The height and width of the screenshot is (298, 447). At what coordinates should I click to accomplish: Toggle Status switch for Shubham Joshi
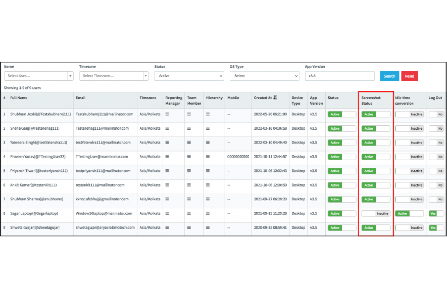click(x=342, y=114)
